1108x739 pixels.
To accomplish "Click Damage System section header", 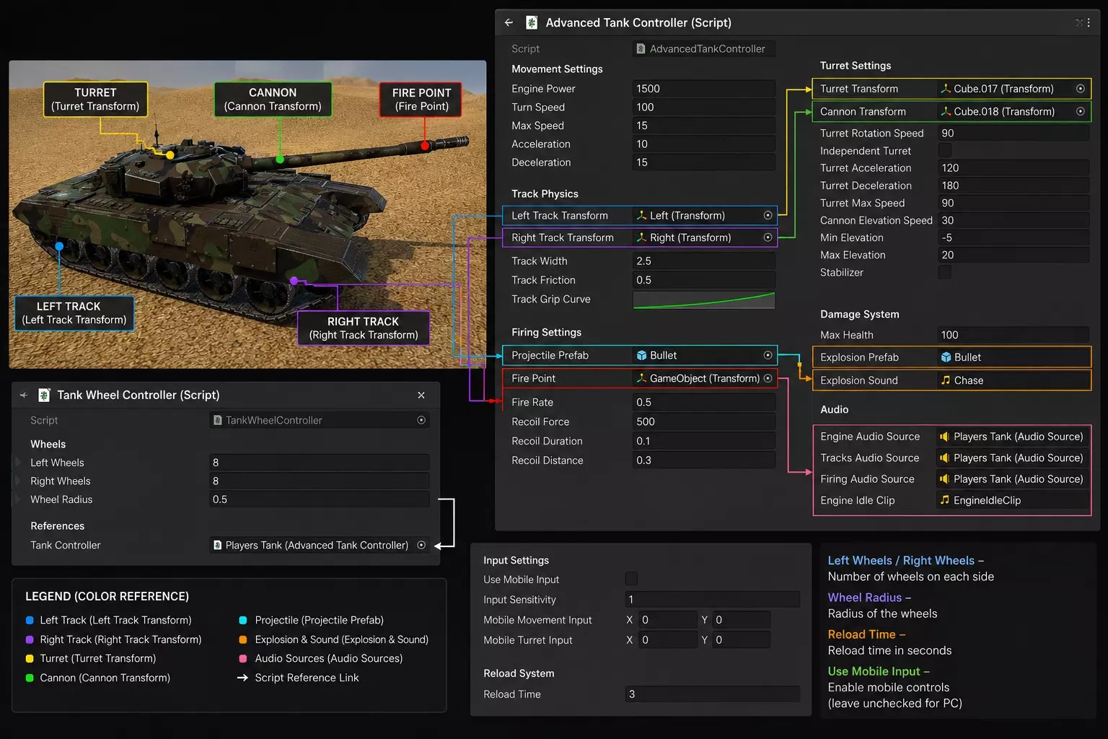I will pyautogui.click(x=860, y=315).
